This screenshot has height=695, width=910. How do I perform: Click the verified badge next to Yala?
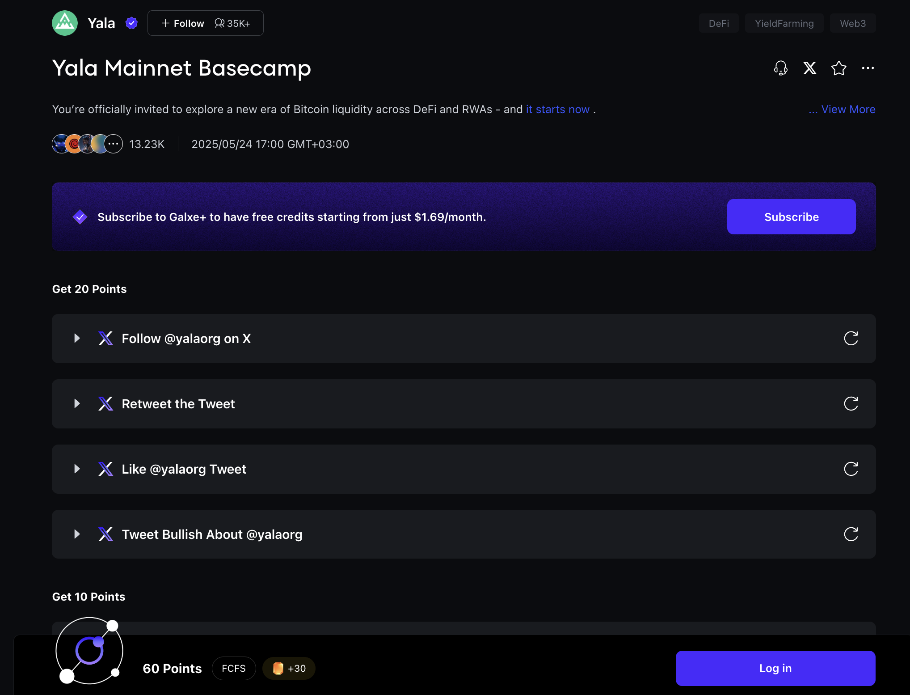click(x=131, y=23)
